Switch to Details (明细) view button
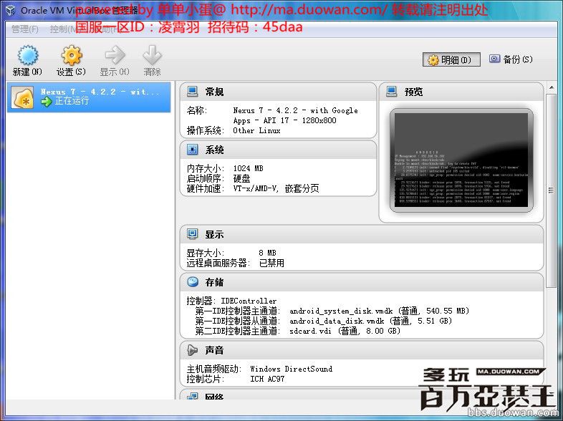This screenshot has width=563, height=421. (451, 59)
